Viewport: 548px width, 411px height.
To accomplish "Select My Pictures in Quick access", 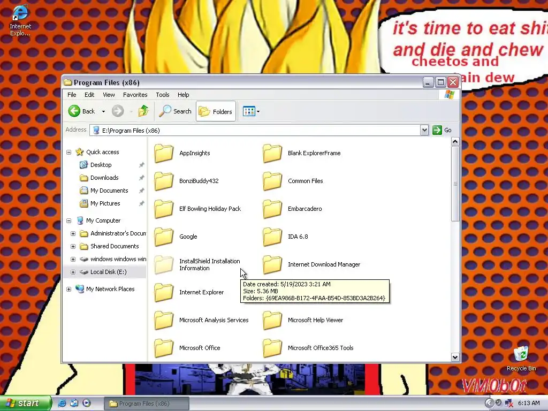I will pyautogui.click(x=105, y=203).
